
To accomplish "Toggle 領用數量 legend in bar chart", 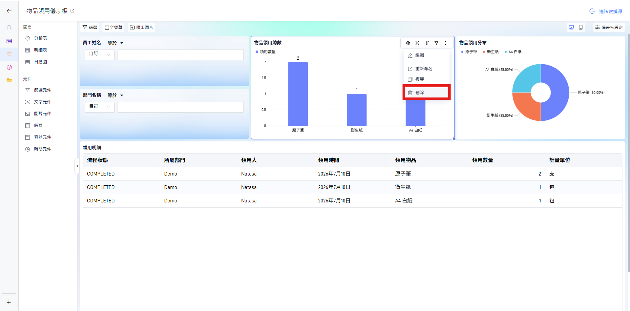I will click(x=265, y=52).
